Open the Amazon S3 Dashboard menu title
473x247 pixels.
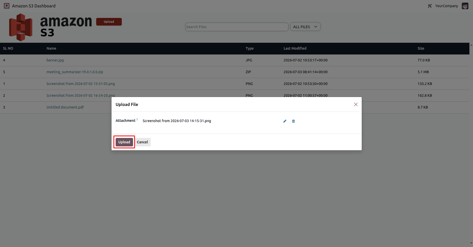[x=34, y=6]
